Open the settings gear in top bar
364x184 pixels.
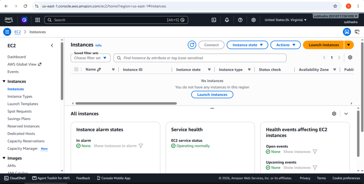click(x=253, y=20)
